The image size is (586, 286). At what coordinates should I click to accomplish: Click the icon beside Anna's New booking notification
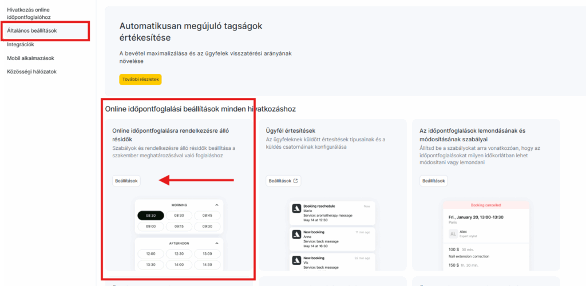pyautogui.click(x=296, y=235)
